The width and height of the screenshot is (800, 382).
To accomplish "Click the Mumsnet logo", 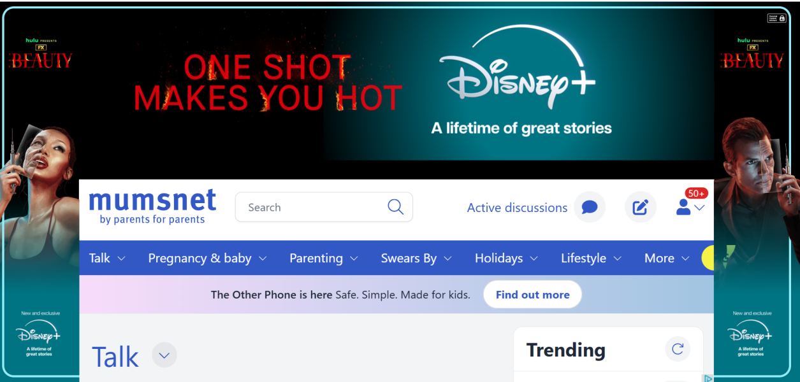I will tap(152, 207).
